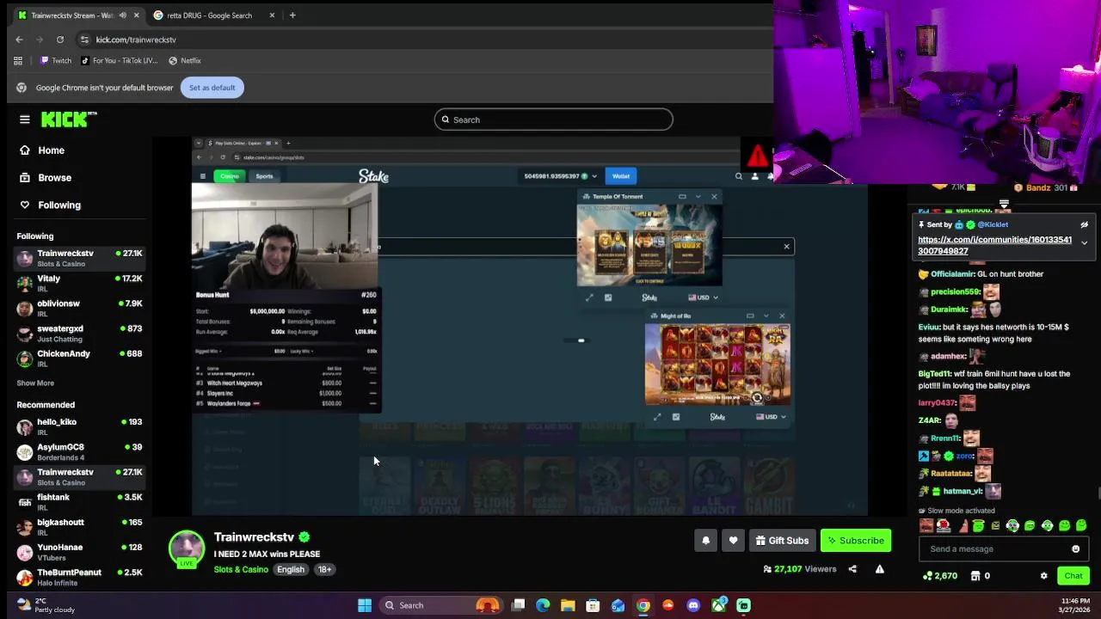Click the green Subscribe button
1101x619 pixels.
(x=856, y=541)
